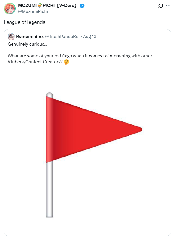Open the red flag image
Viewport: 180px width, 240px height.
[87, 151]
